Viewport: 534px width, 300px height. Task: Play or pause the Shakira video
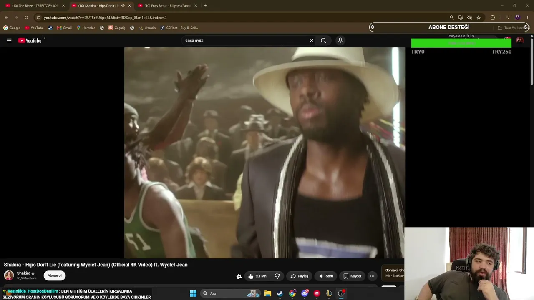264,152
